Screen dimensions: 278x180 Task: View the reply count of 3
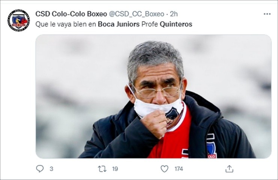click(x=51, y=169)
